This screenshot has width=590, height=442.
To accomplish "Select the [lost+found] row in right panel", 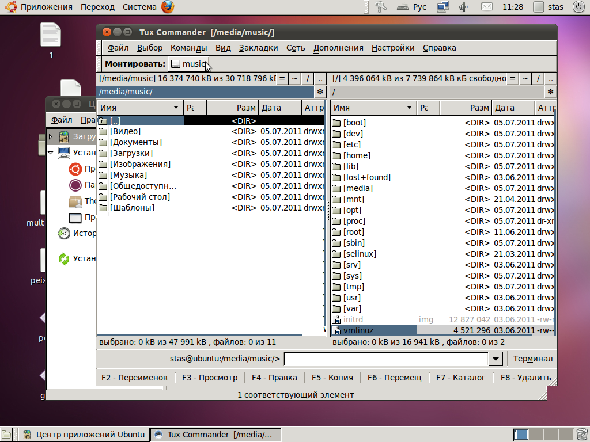I will tap(443, 177).
